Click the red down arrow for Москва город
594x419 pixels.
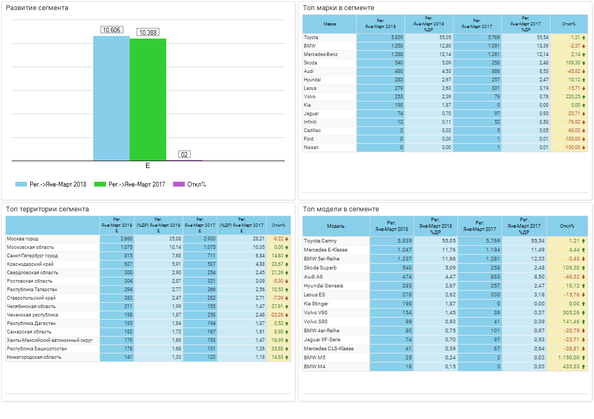pyautogui.click(x=286, y=239)
